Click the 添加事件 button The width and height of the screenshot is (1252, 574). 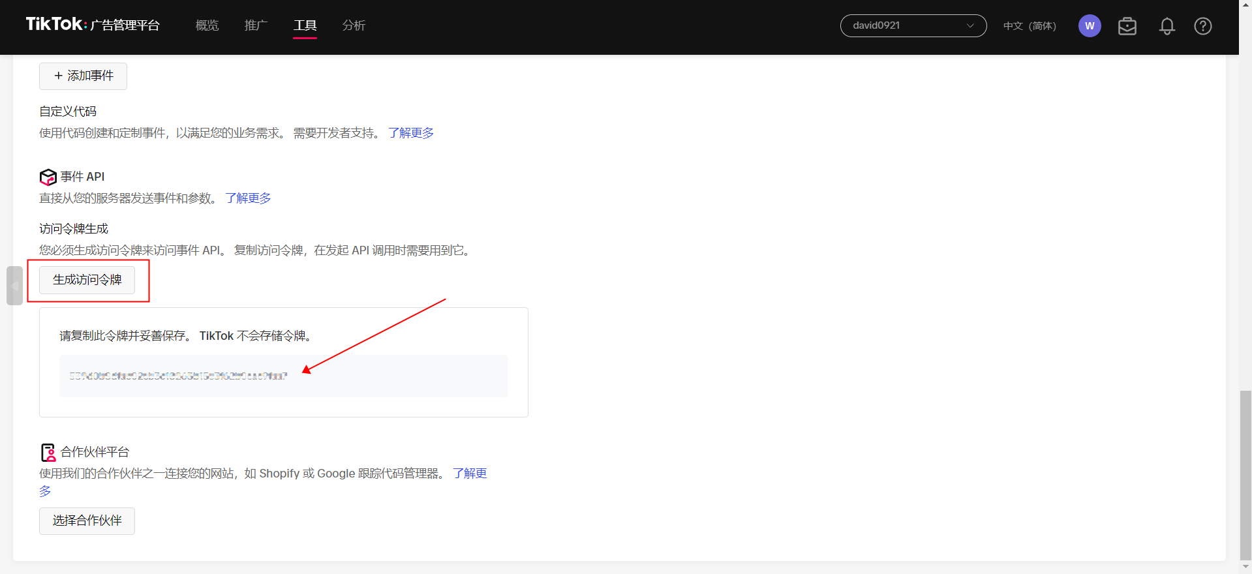[83, 76]
